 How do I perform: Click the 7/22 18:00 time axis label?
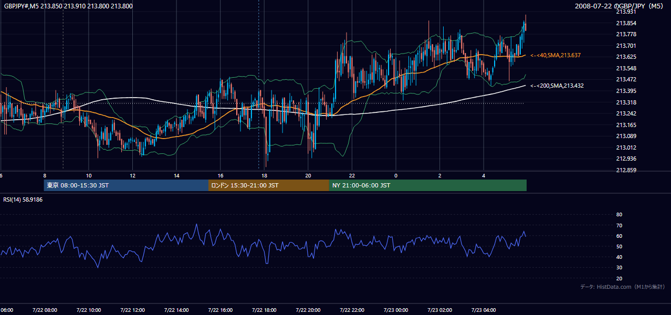264,310
